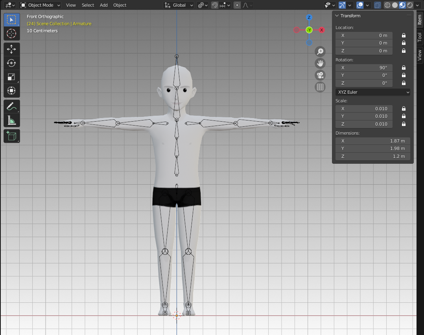Select the Measure tool
The width and height of the screenshot is (424, 335).
11,120
